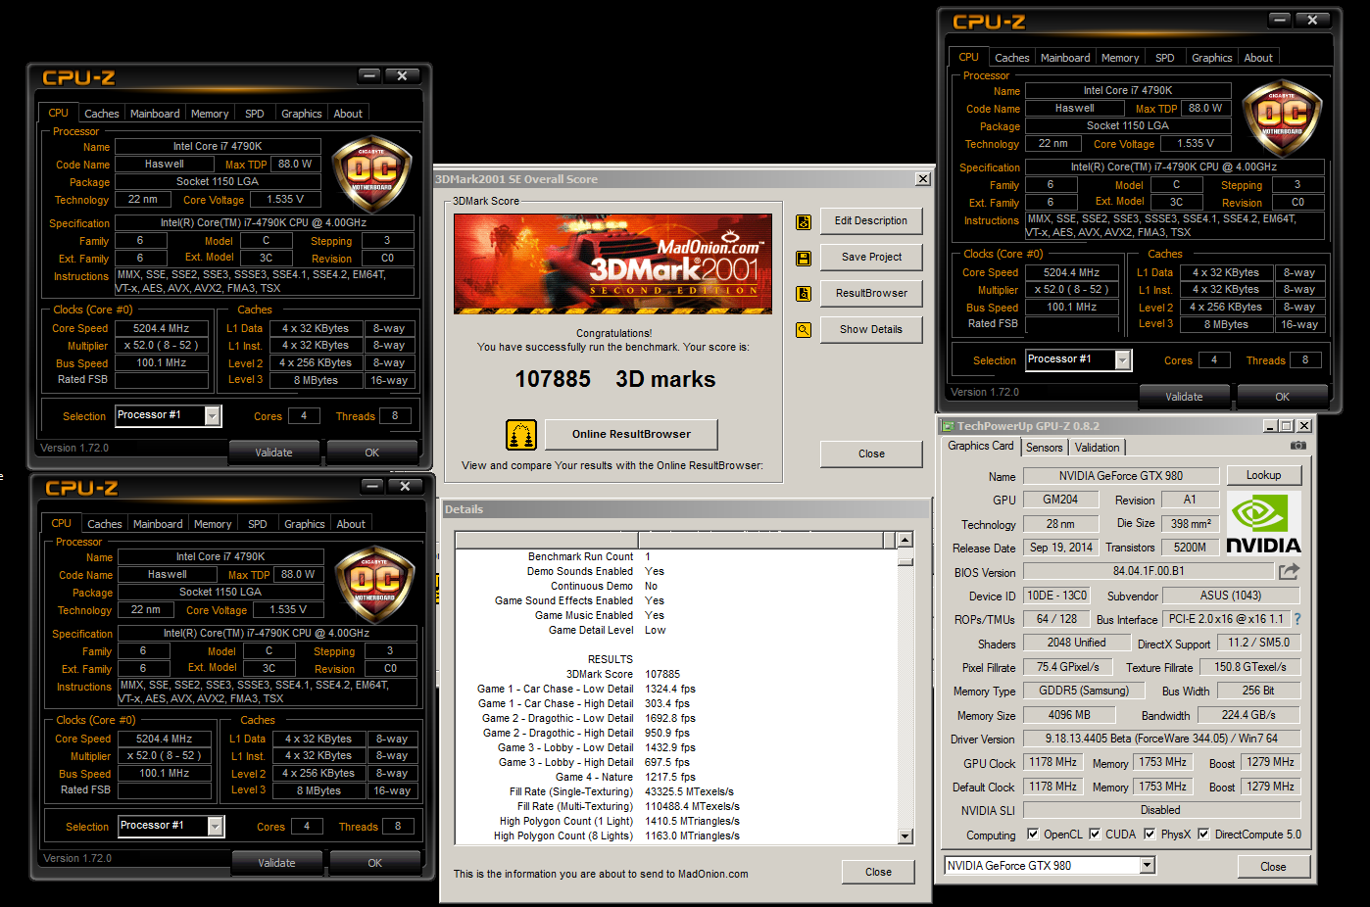Click Gigabyte OC badge in upper-left CPU-Z
This screenshot has height=907, width=1370.
pos(372,173)
